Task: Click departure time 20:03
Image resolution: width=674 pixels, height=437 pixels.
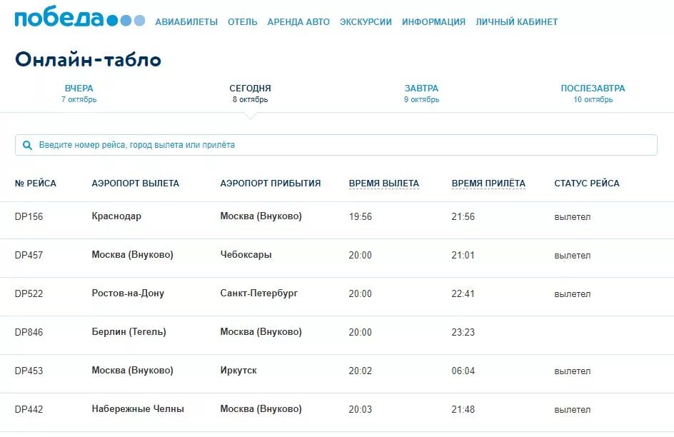Action: (361, 409)
